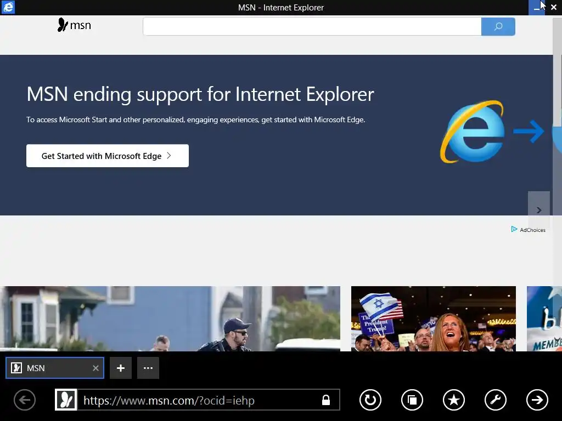Open Page tools wrench button
Screen dimensions: 562x421
496,400
